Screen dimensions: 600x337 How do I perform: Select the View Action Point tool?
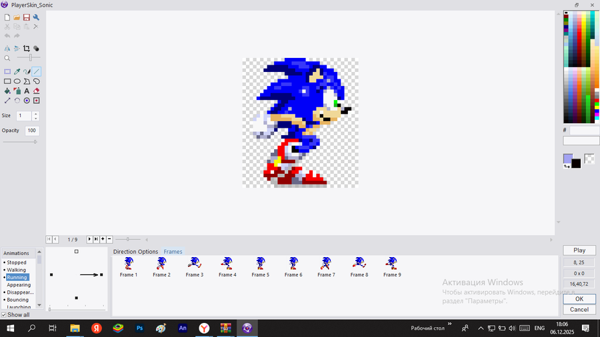click(37, 101)
